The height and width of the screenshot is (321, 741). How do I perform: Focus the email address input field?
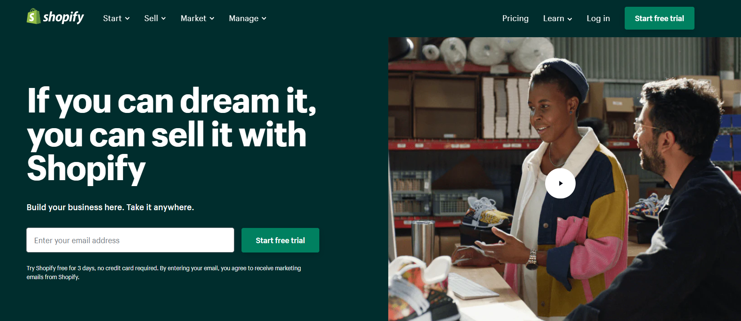[130, 240]
